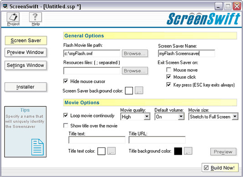Click the General Options heading
The image size is (243, 177).
tap(84, 35)
